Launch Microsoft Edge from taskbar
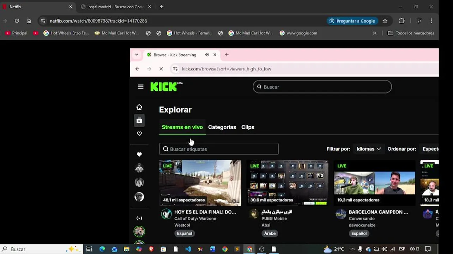This screenshot has height=254, width=453. (x=102, y=249)
